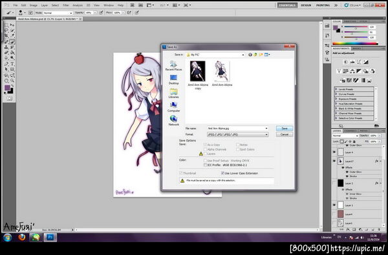This screenshot has height=255, width=388.
Task: Toggle Outer Glow effect visibility on Layer17
Action: [x=347, y=172]
